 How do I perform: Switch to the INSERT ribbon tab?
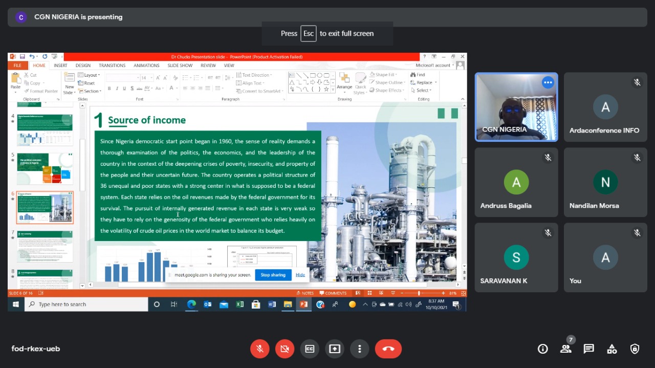coord(60,66)
